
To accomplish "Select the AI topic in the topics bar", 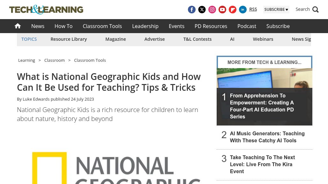I will tap(232, 39).
